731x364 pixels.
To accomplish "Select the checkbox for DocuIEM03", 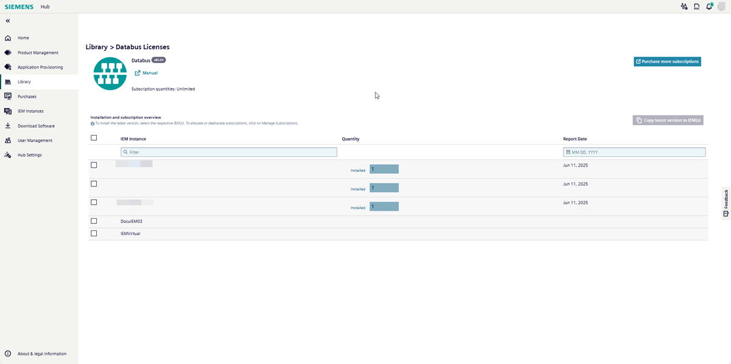I will pyautogui.click(x=94, y=221).
